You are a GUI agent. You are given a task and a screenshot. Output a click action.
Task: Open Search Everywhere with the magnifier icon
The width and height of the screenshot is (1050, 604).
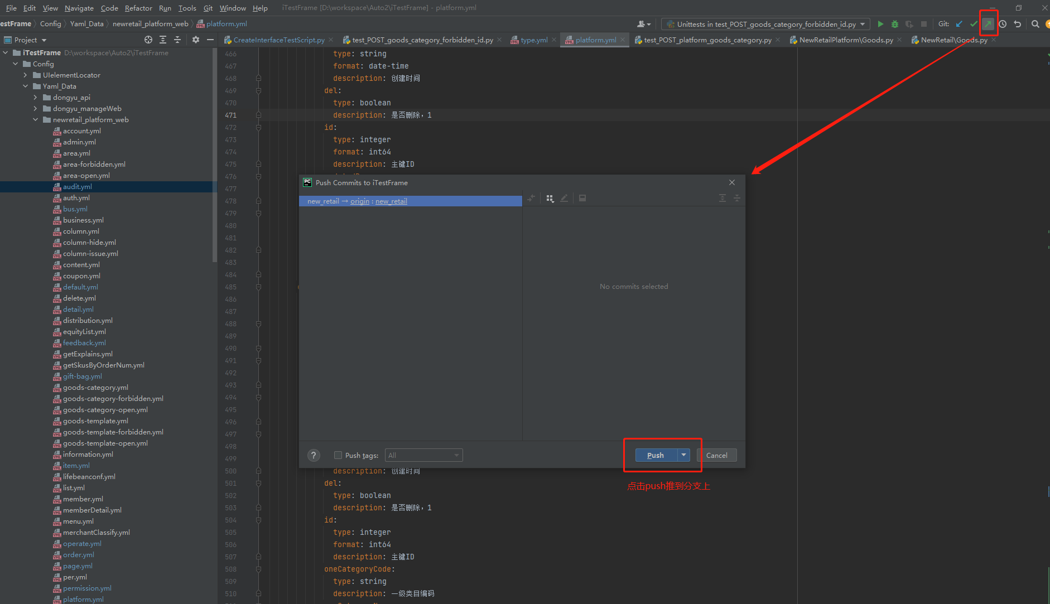pos(1035,24)
